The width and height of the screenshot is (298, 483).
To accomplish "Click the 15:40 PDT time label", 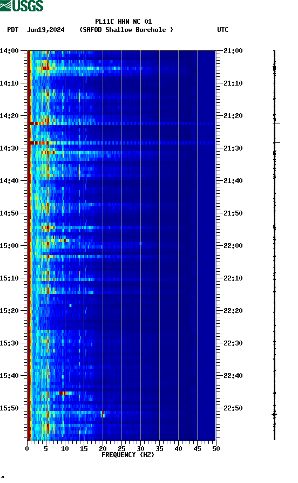I will click(x=9, y=375).
